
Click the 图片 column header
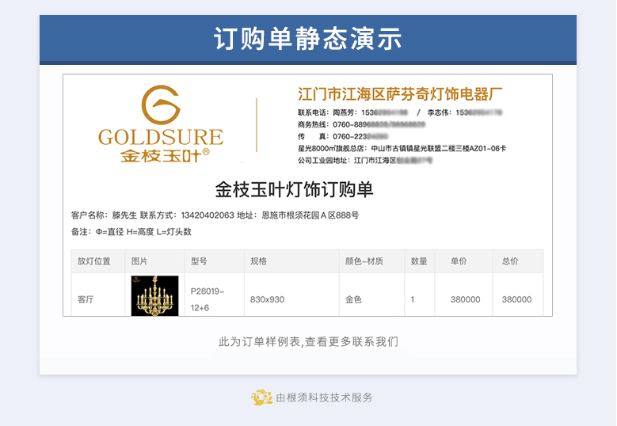pos(155,261)
